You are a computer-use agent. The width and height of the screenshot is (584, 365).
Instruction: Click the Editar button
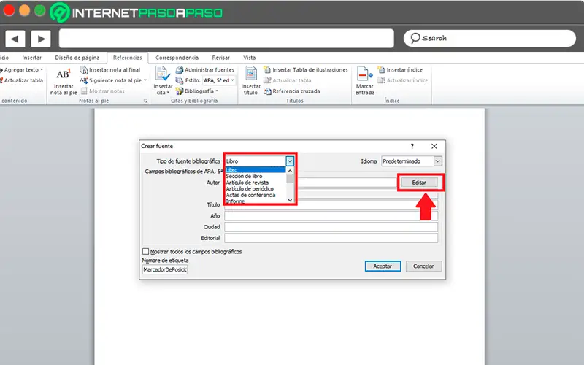419,182
